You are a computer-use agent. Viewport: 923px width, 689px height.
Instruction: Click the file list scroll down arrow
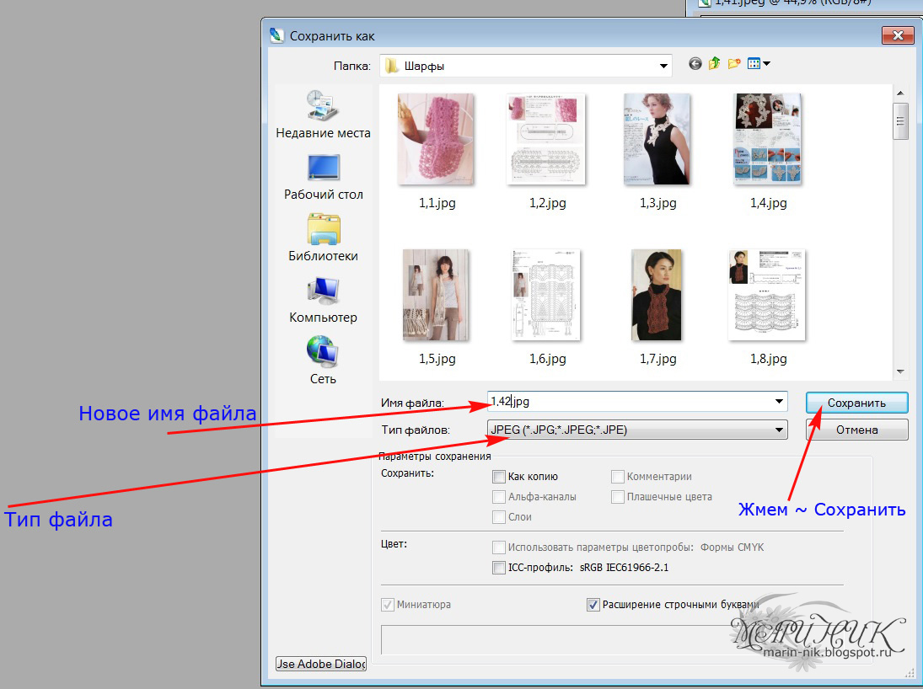point(900,371)
